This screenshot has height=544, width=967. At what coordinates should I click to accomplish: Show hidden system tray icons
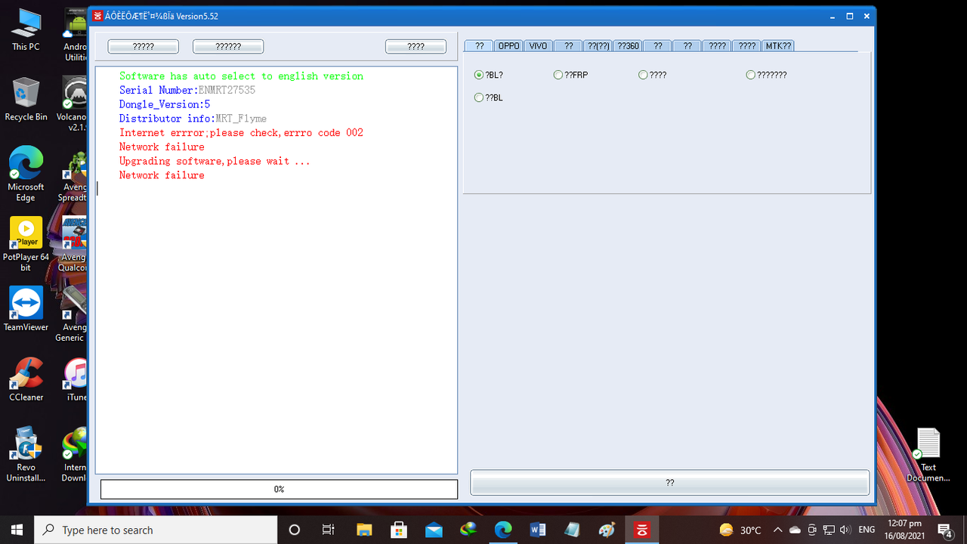coord(777,530)
